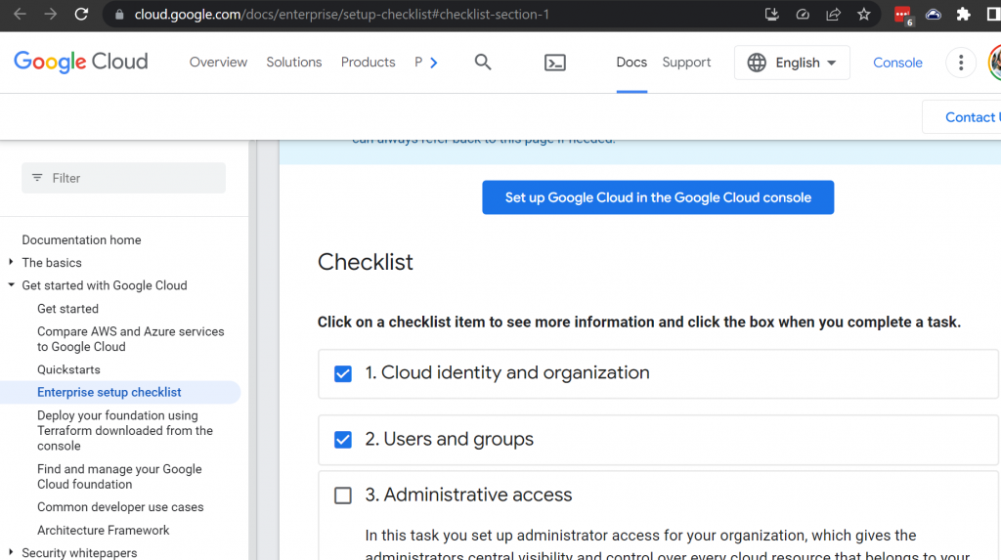Open Common developer use cases link

click(x=120, y=507)
